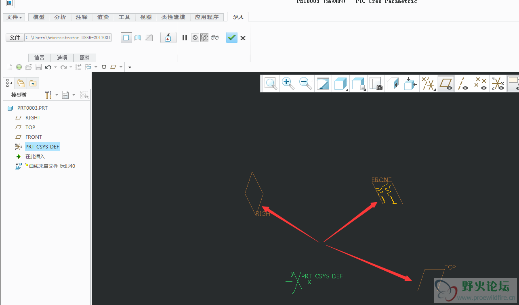The width and height of the screenshot is (519, 305).
Task: Select the 导入 ribbon tab
Action: 238,17
